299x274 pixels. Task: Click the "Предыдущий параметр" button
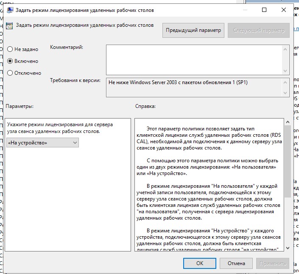pyautogui.click(x=193, y=30)
